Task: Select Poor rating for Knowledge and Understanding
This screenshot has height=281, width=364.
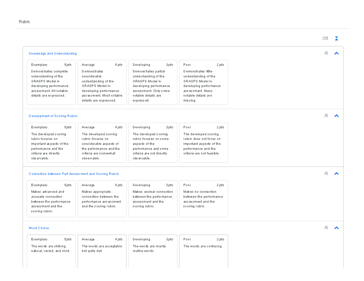Action: 204,82
